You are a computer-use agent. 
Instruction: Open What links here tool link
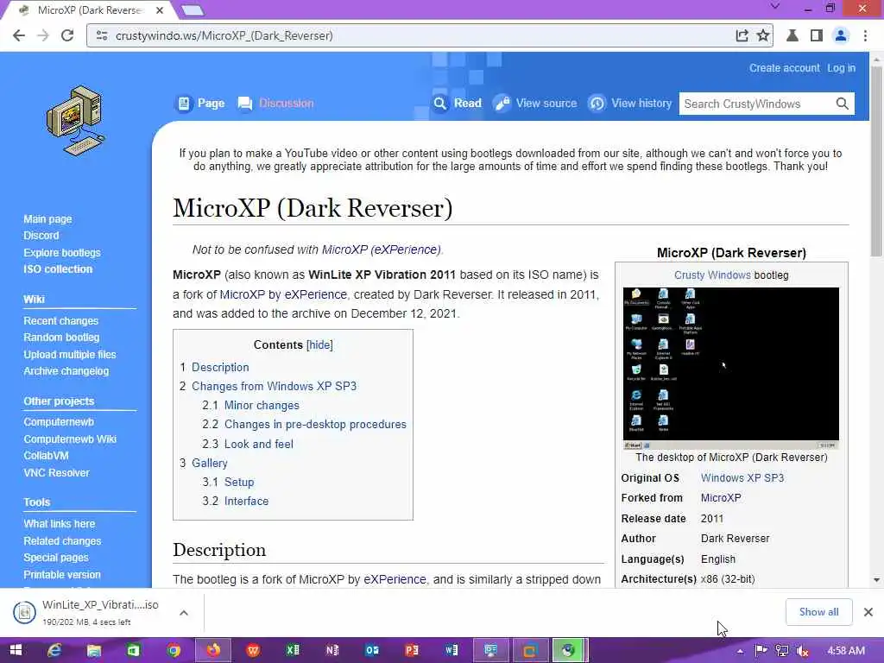[x=60, y=524]
